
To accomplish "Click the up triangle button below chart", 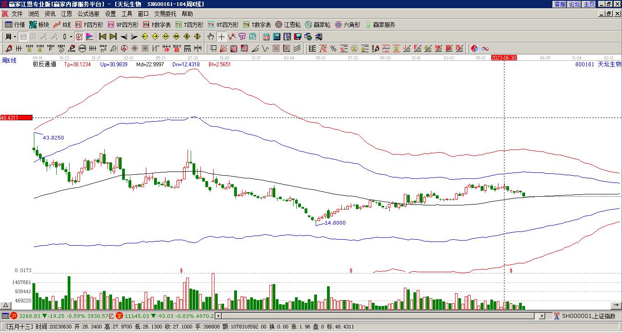I will tap(6, 306).
